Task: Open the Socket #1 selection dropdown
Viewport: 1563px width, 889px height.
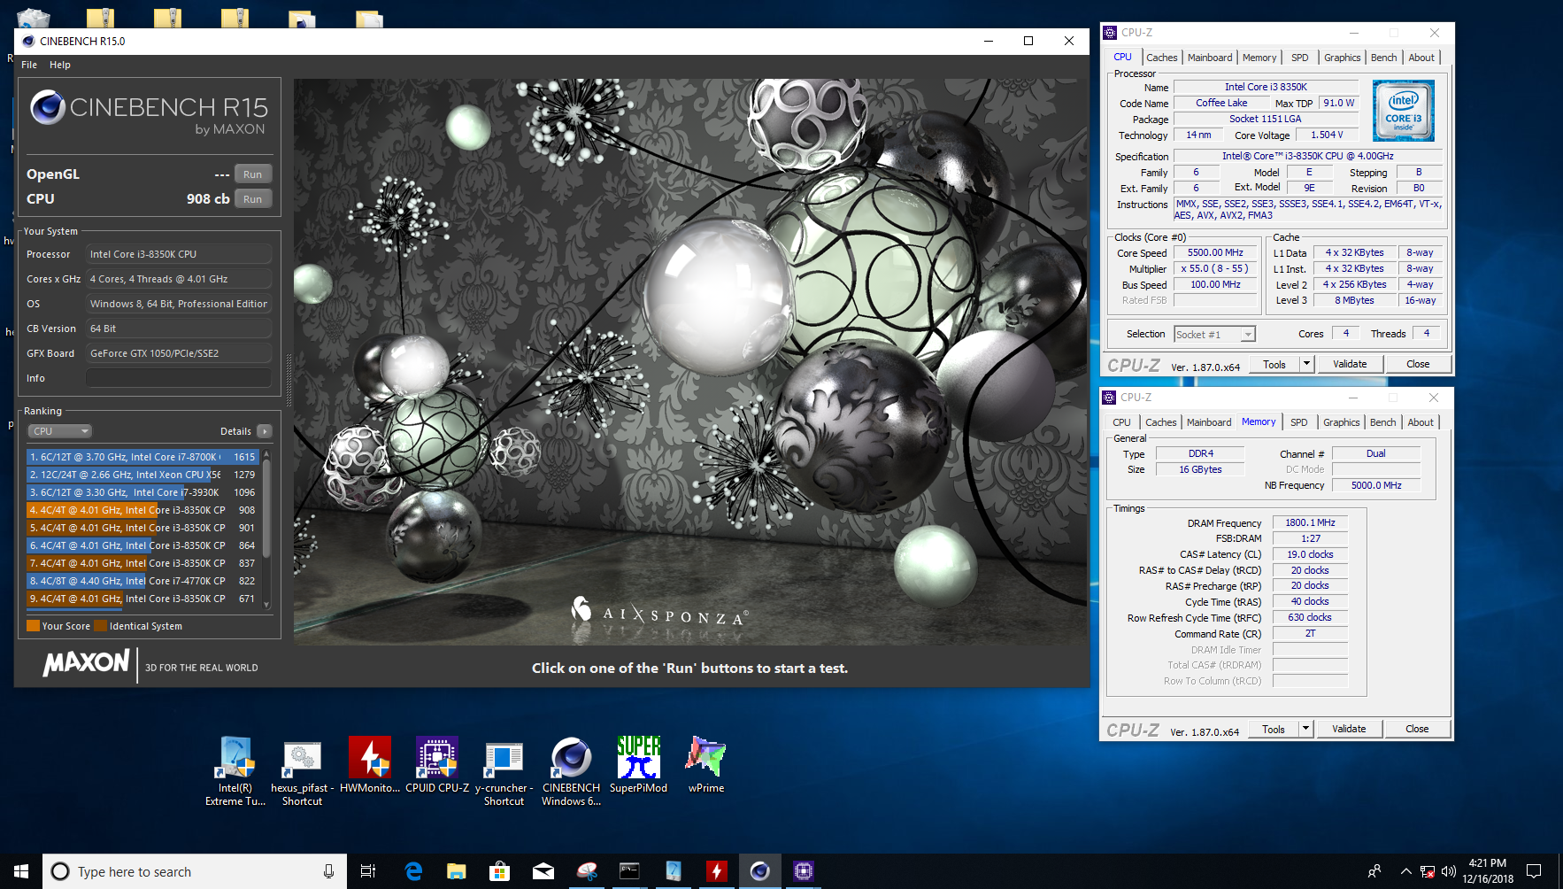Action: click(1214, 334)
